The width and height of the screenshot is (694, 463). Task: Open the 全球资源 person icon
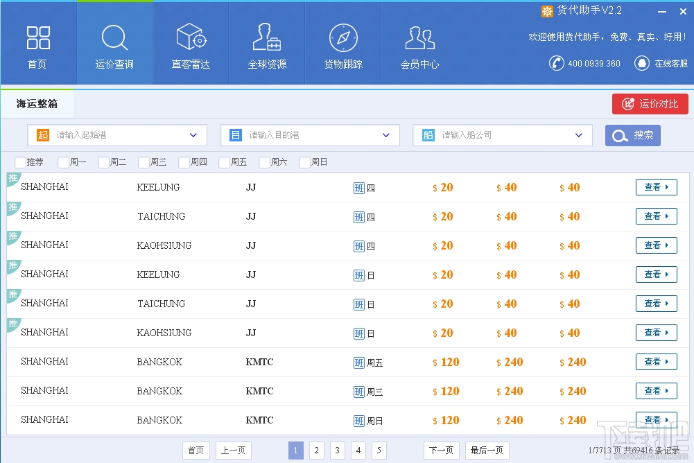click(267, 37)
